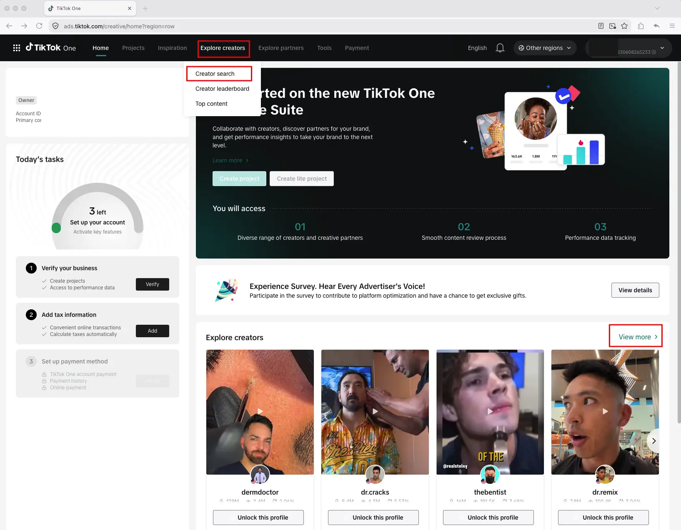Click the dermdoctor avatar
This screenshot has height=530, width=681.
tap(260, 475)
